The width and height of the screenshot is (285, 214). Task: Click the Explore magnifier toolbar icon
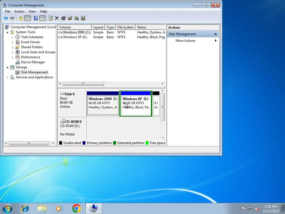point(76,18)
